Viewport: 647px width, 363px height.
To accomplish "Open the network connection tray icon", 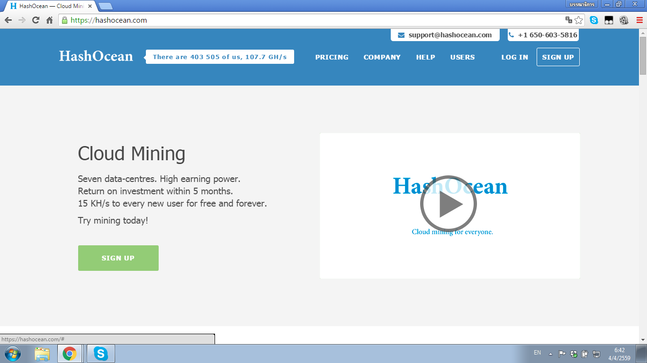I will point(596,354).
